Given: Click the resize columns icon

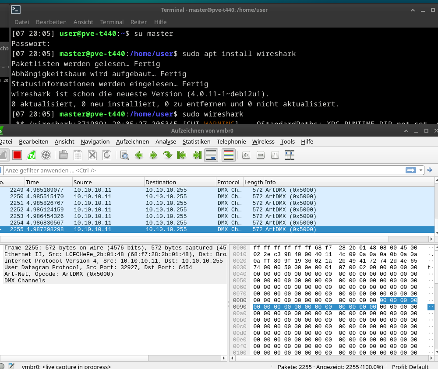Looking at the screenshot, I should click(x=289, y=155).
